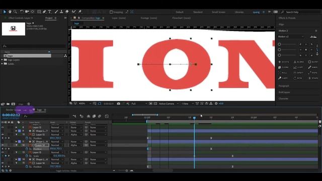This screenshot has height=181, width=322.
Task: Select the Puppet Pin tool
Action: tap(80, 12)
